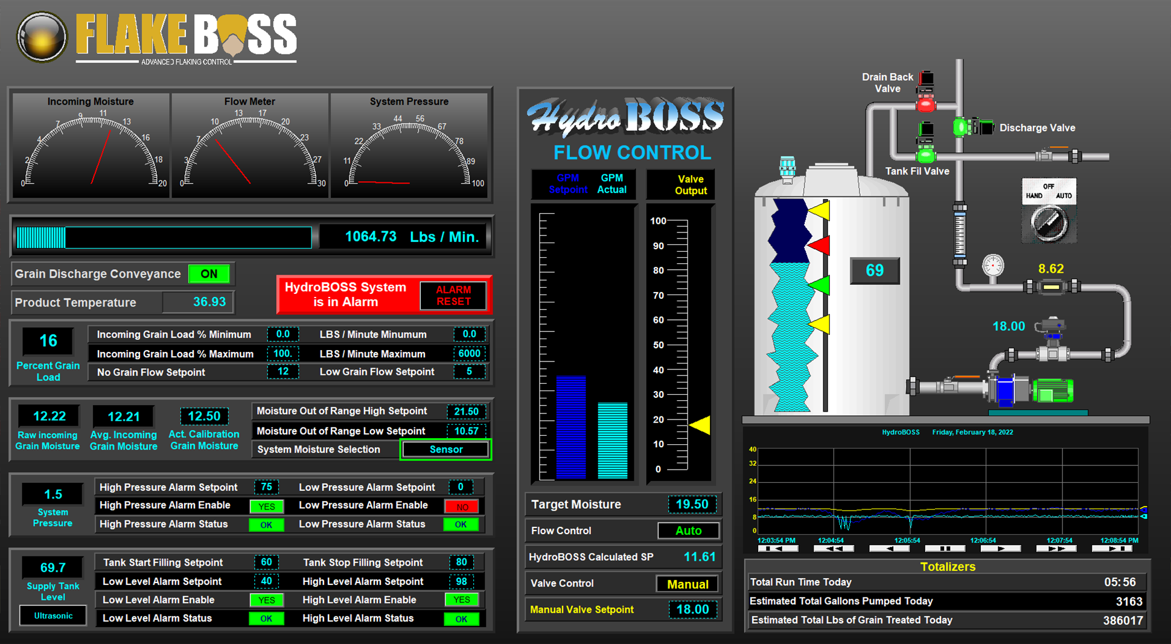Click the top yellow tank level marker
The width and height of the screenshot is (1171, 644).
click(818, 210)
